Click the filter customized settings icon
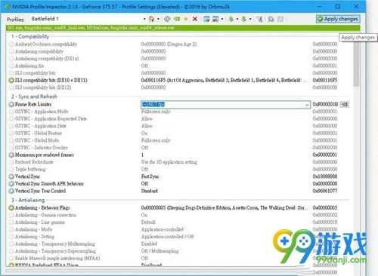Image resolution: width=378 pixels, height=276 pixels. click(x=260, y=19)
